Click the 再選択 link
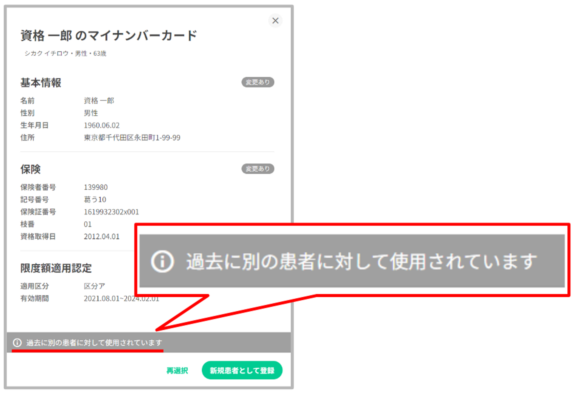This screenshot has width=574, height=394. [177, 370]
